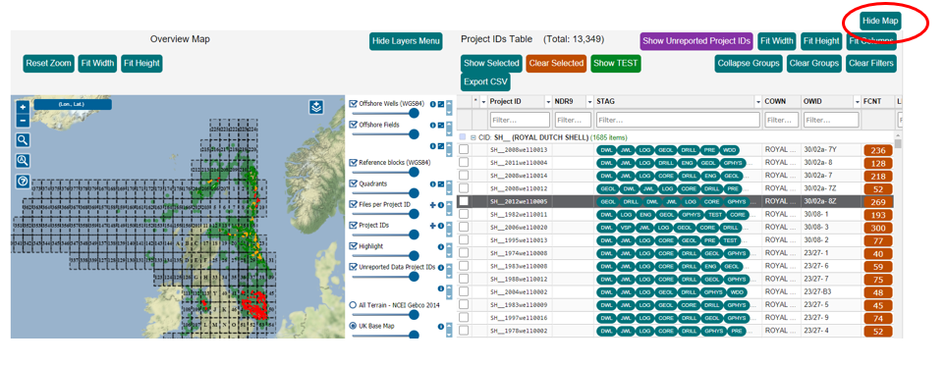
Task: Click Export CSV button
Action: click(485, 81)
